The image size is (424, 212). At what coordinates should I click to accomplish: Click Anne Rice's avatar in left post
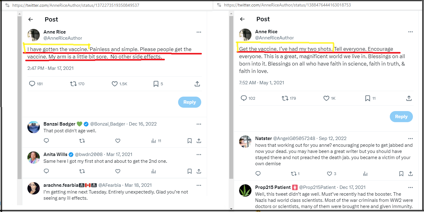[34, 35]
